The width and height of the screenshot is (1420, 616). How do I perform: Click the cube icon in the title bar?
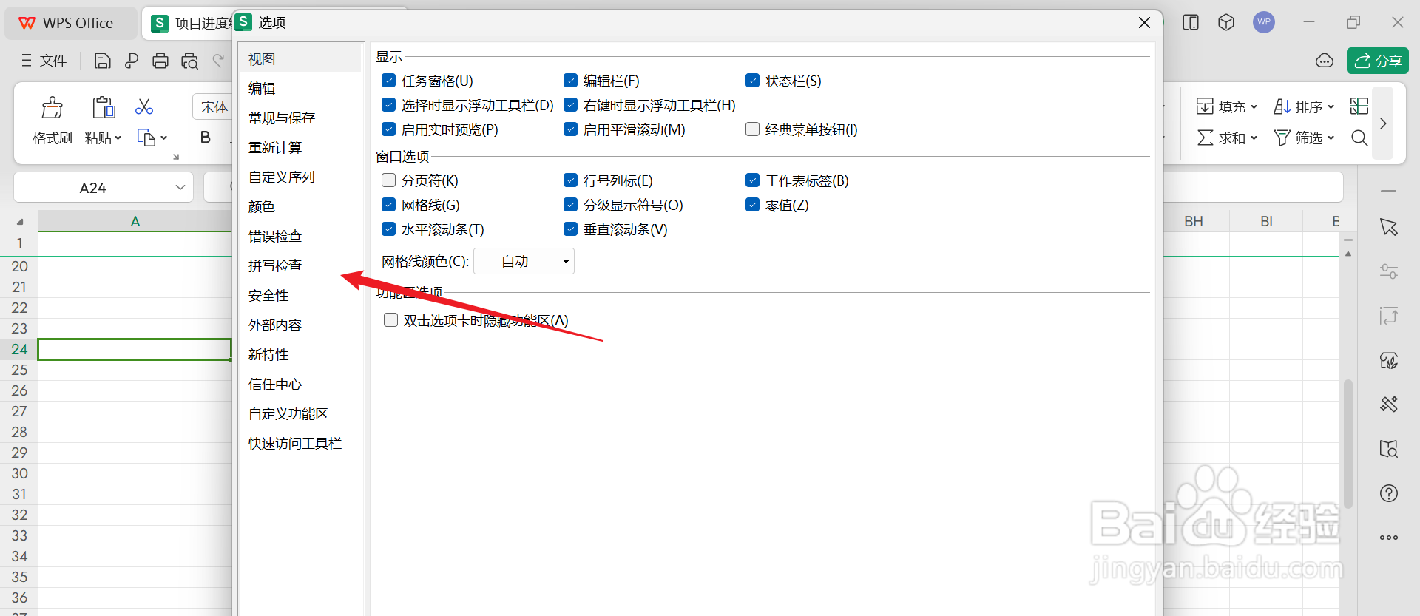(x=1226, y=22)
